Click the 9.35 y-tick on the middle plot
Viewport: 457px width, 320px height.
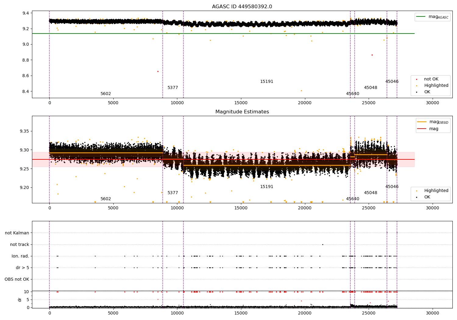(24, 131)
